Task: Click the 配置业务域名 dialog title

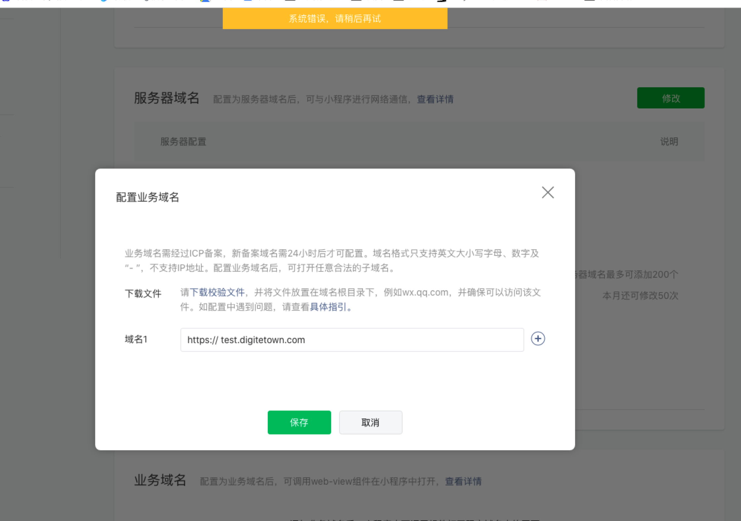Action: pos(147,197)
